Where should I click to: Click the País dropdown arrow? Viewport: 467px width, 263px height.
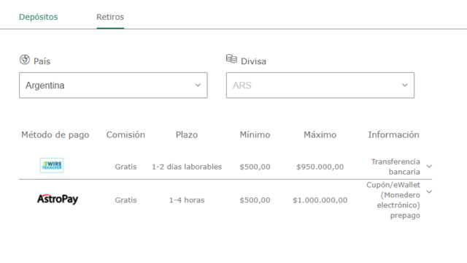click(x=198, y=85)
